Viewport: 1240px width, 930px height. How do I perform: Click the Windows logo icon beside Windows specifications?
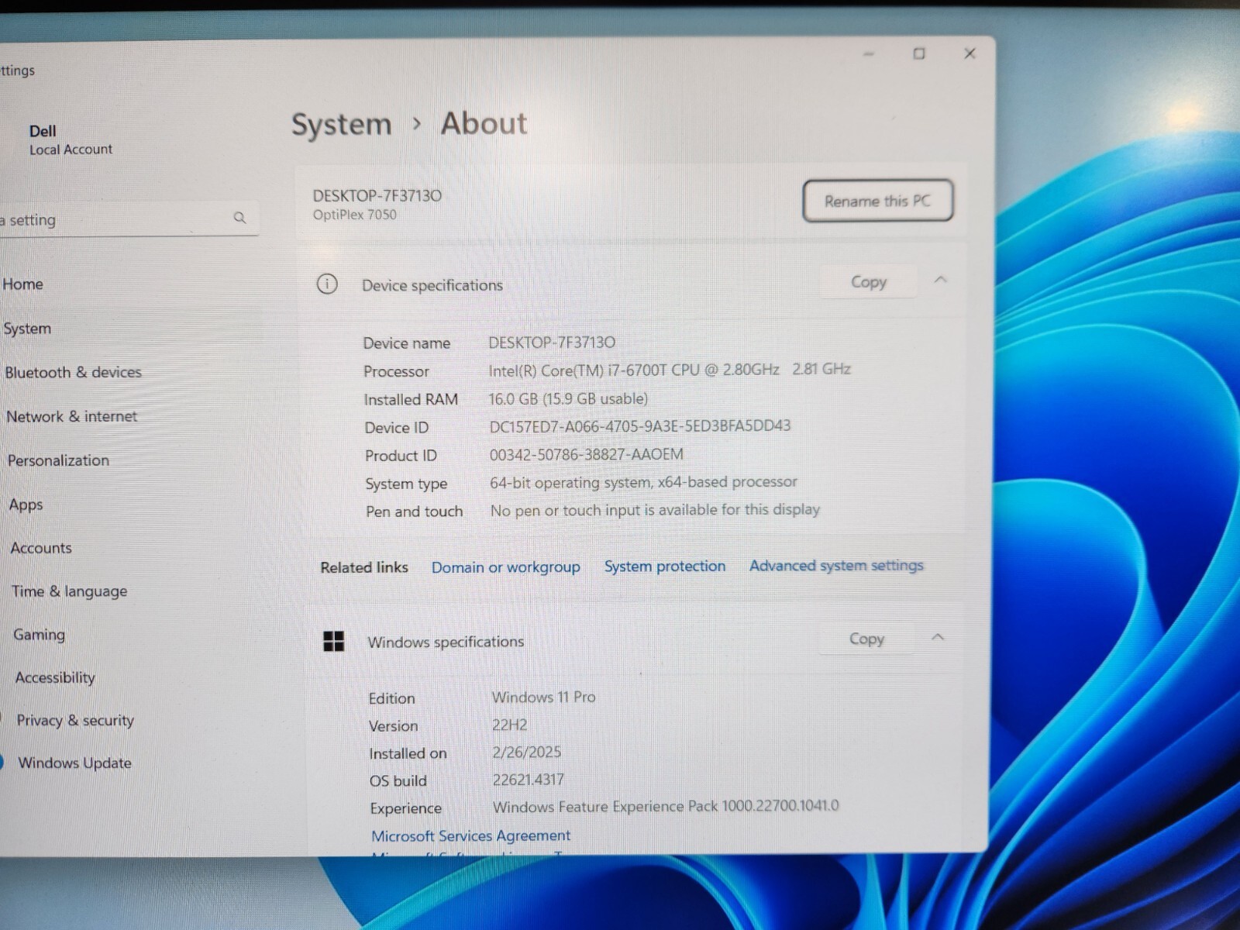pyautogui.click(x=333, y=641)
